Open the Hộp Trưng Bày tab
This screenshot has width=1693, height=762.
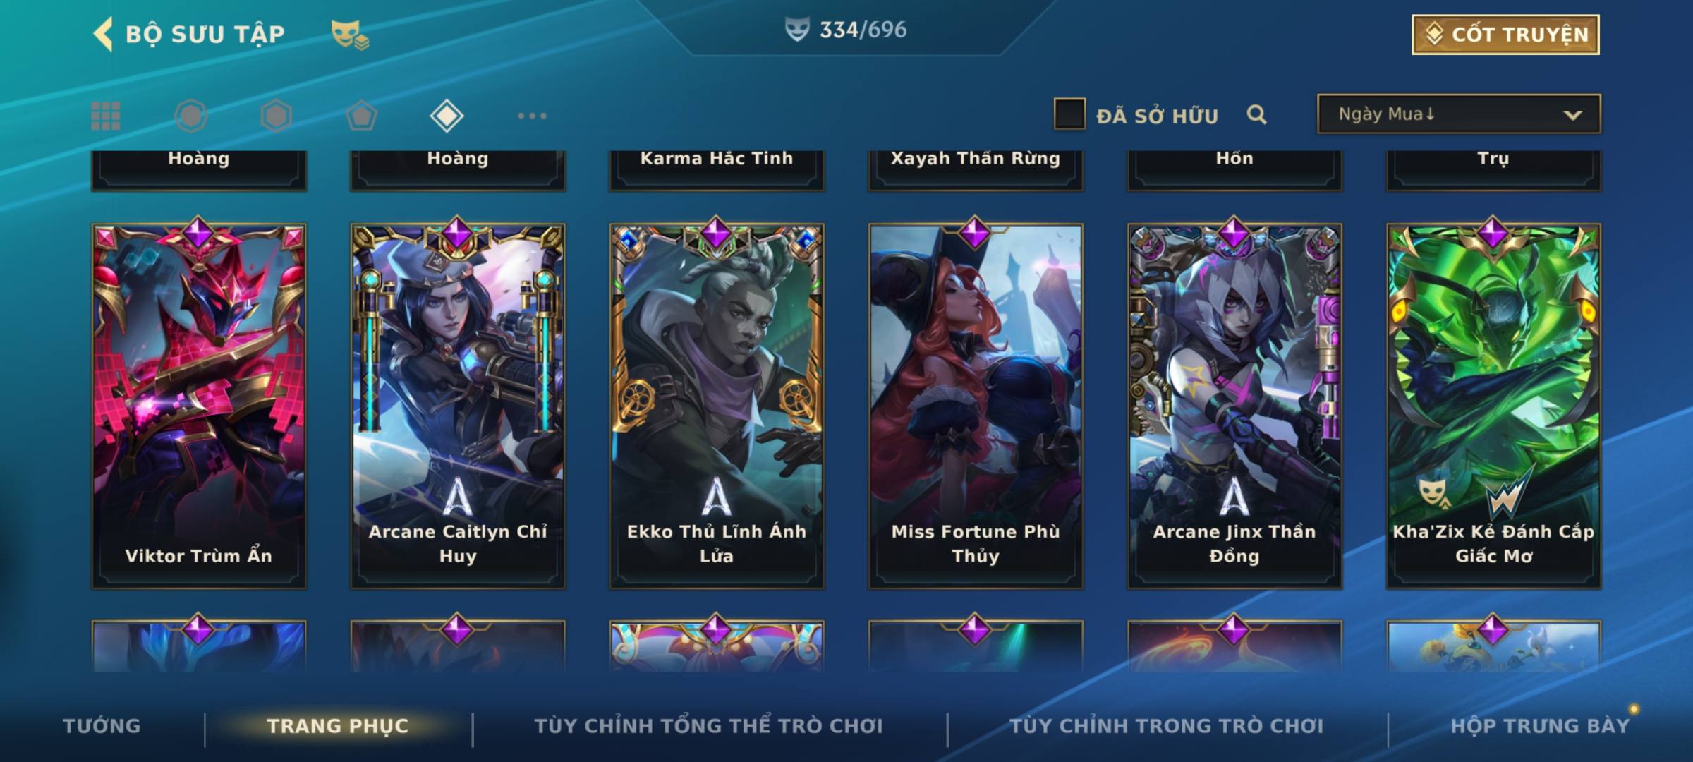pos(1540,726)
